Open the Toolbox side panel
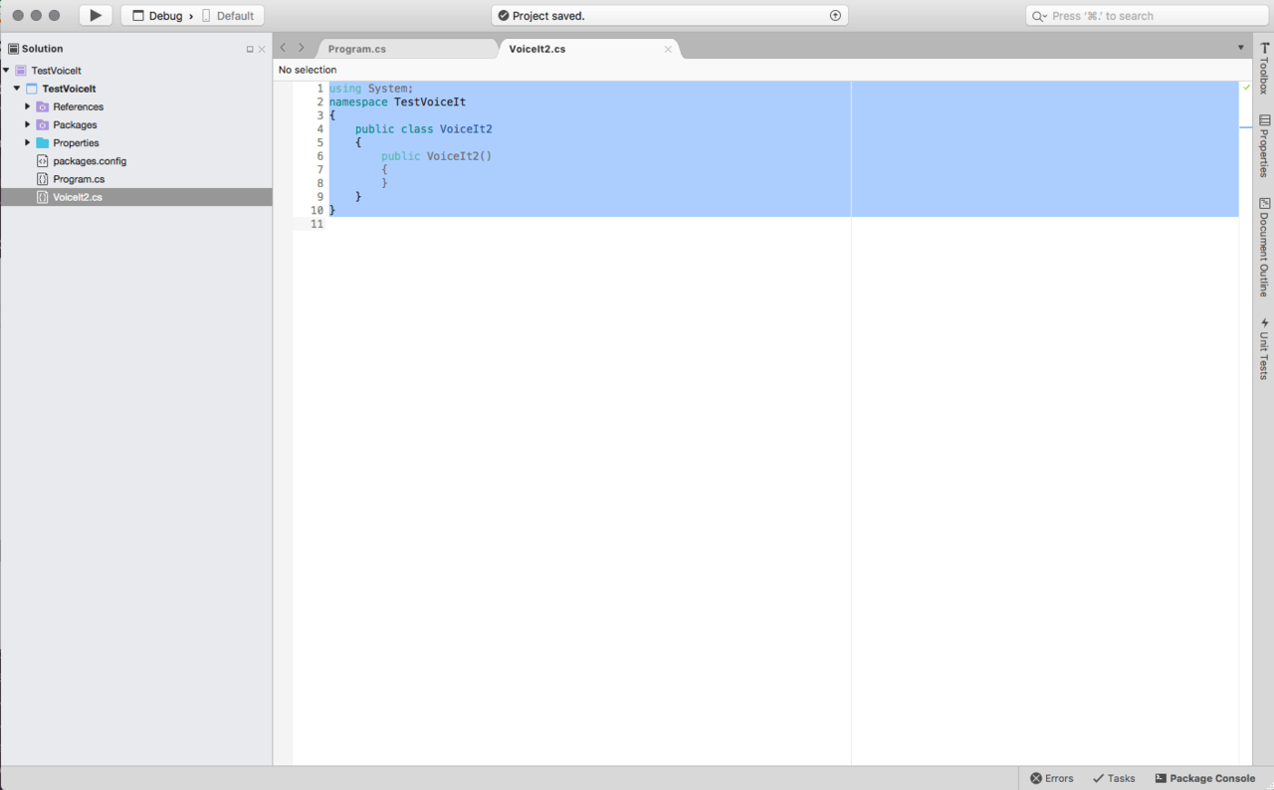The height and width of the screenshot is (790, 1274). 1264,69
